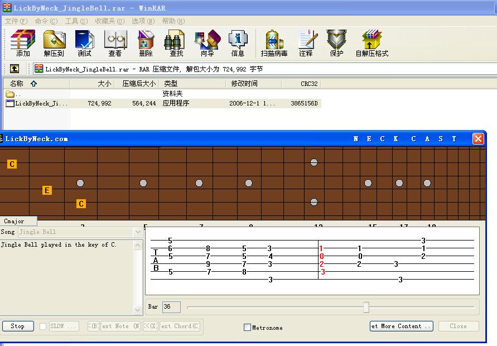Click the 'Jingle Bell played in the key of C.' text
This screenshot has width=497, height=346.
coord(59,244)
